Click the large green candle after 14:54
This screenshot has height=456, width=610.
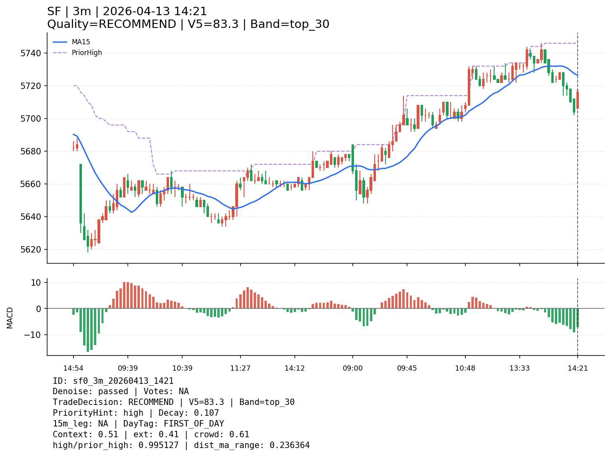tap(81, 193)
